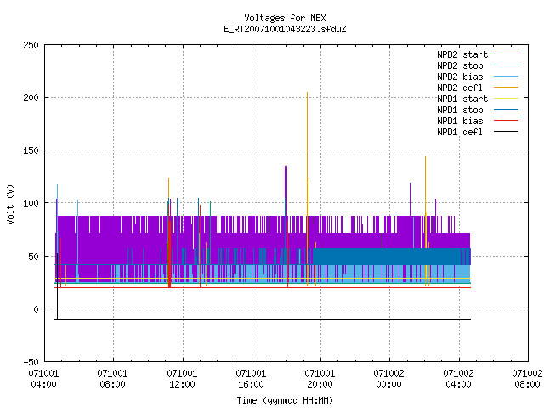Click the x-axis tick 071002 08:00
Screen dimensions: 544x408
coord(527,379)
